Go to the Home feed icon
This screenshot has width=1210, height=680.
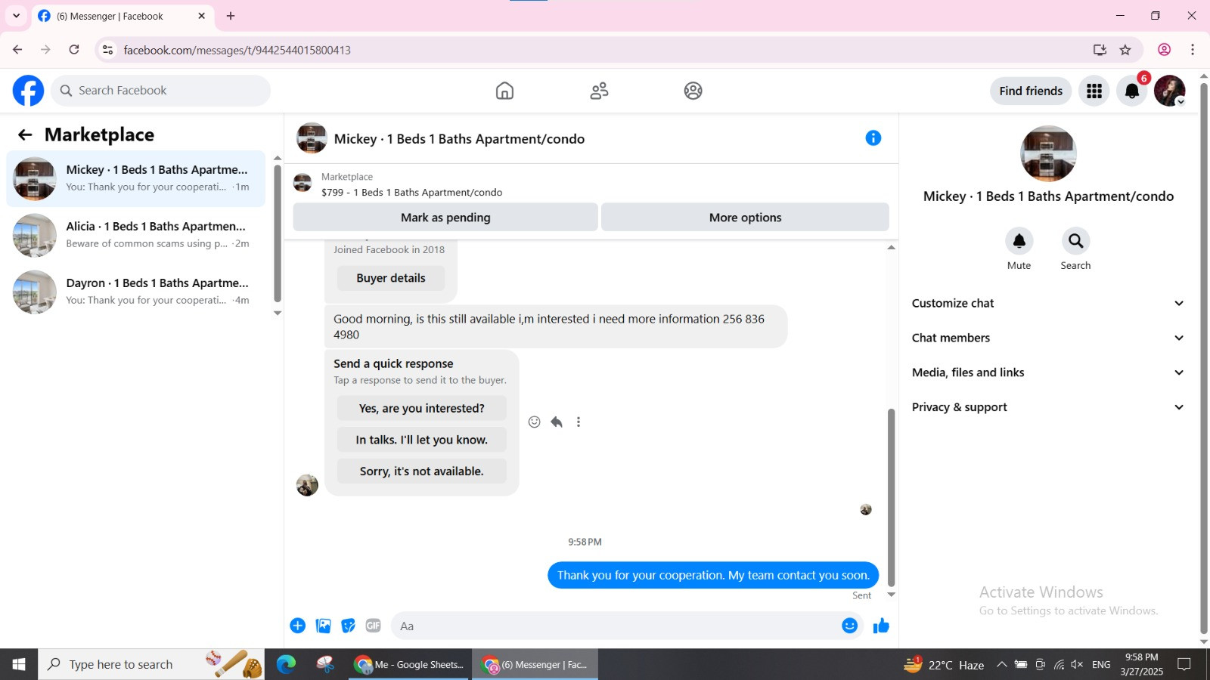coord(504,91)
